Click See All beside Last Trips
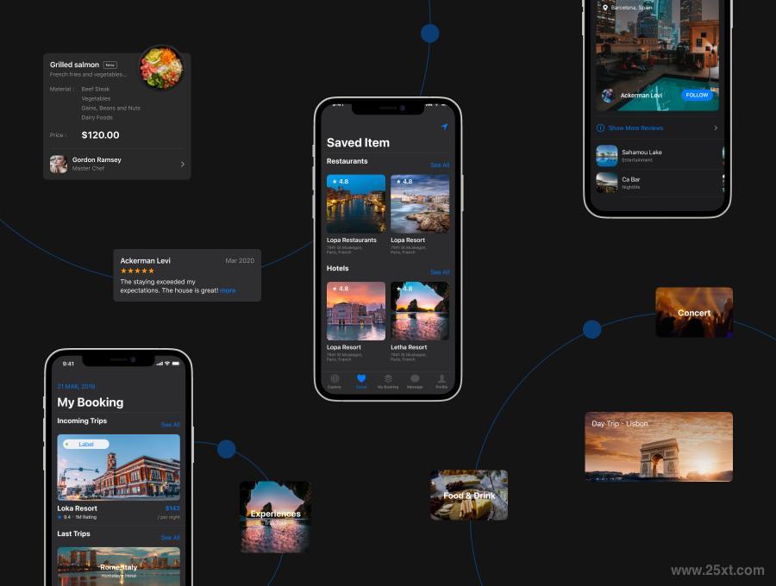The height and width of the screenshot is (586, 776). [x=170, y=538]
